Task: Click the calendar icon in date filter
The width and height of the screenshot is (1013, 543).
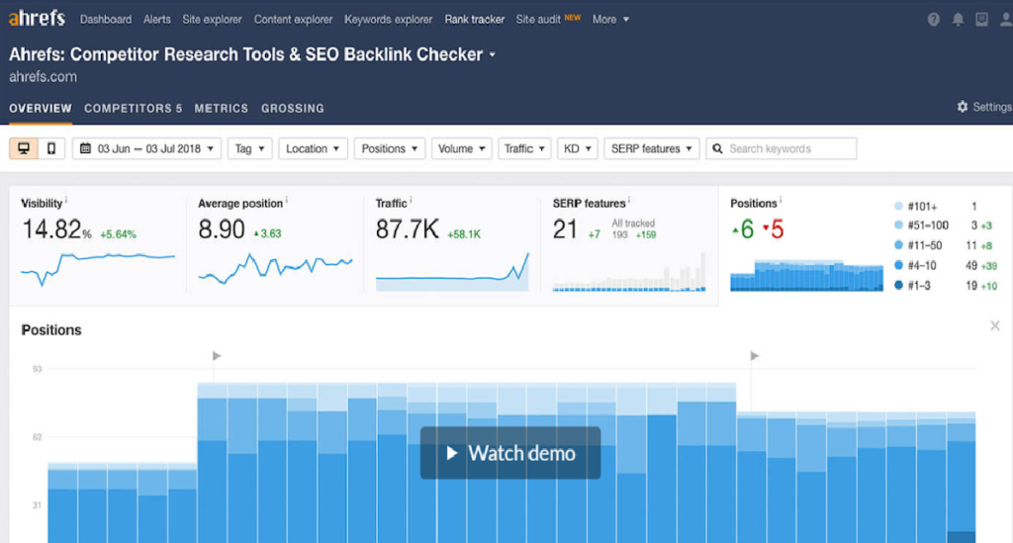Action: click(85, 148)
